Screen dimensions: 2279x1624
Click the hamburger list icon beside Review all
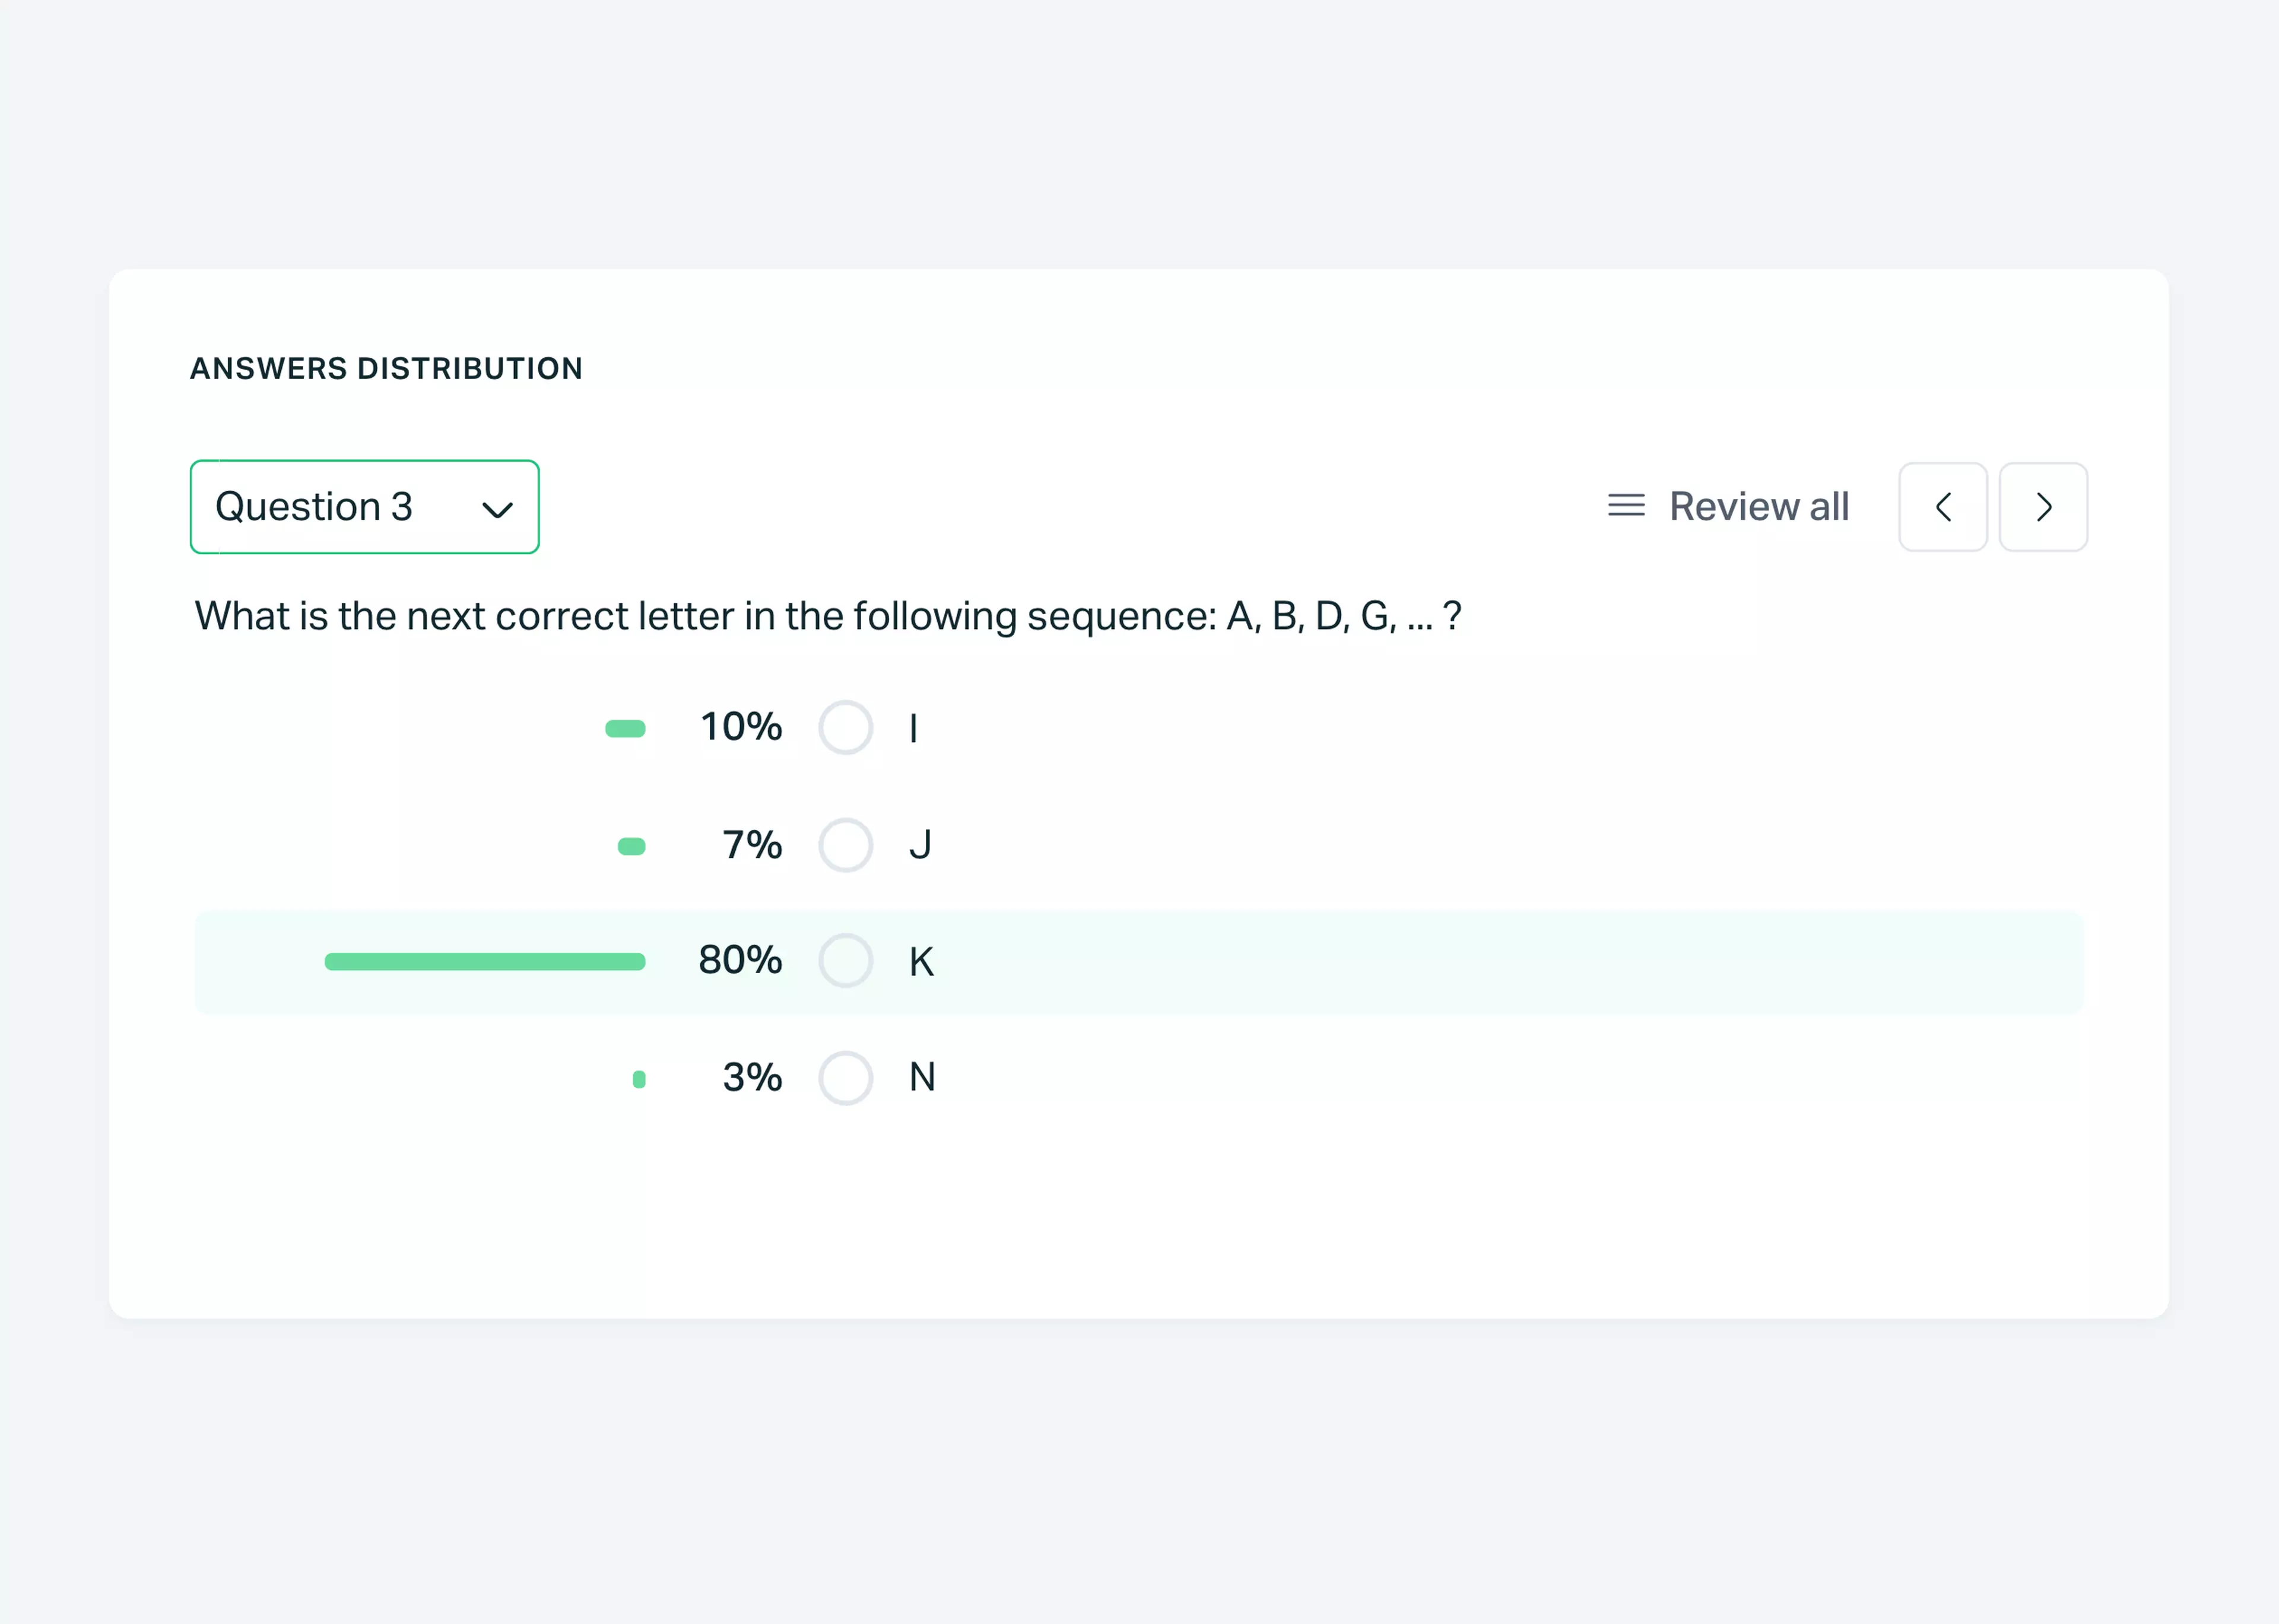click(x=1626, y=506)
